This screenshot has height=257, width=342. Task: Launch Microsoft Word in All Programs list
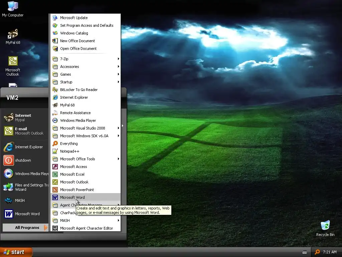tap(85, 197)
